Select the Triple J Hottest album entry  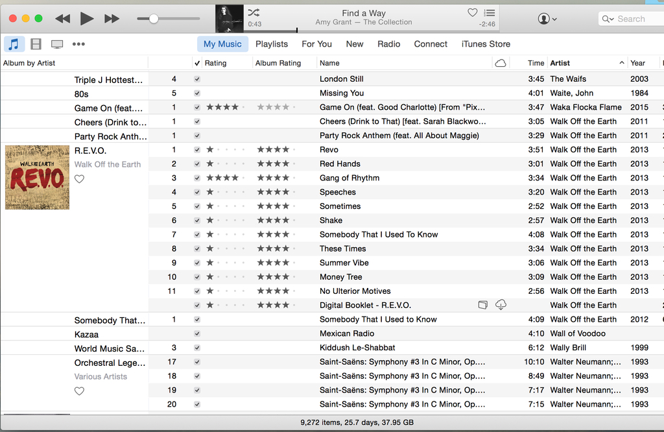(108, 80)
